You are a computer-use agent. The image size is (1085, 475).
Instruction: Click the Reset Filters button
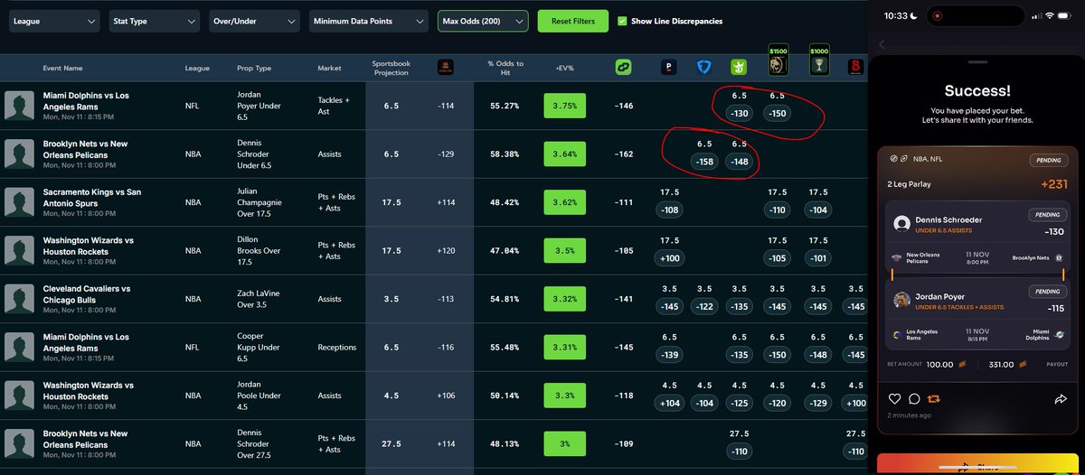coord(573,21)
